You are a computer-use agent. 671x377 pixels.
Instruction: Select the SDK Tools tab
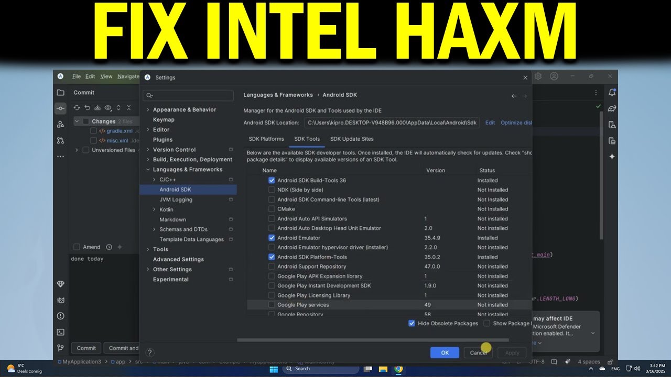coord(307,139)
